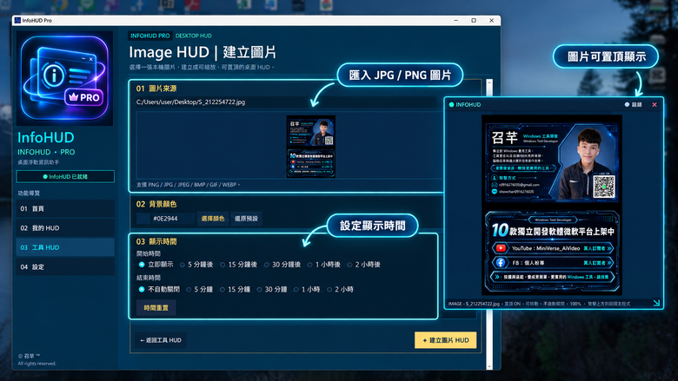Close the InfoHUD Pro window
Viewport: 678px width, 381px height.
(491, 20)
